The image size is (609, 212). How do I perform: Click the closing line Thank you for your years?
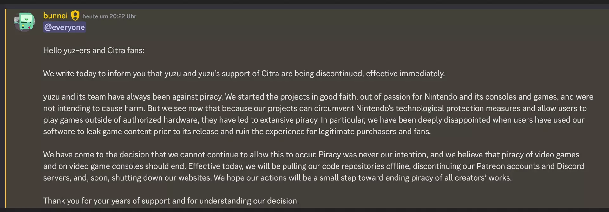(171, 201)
